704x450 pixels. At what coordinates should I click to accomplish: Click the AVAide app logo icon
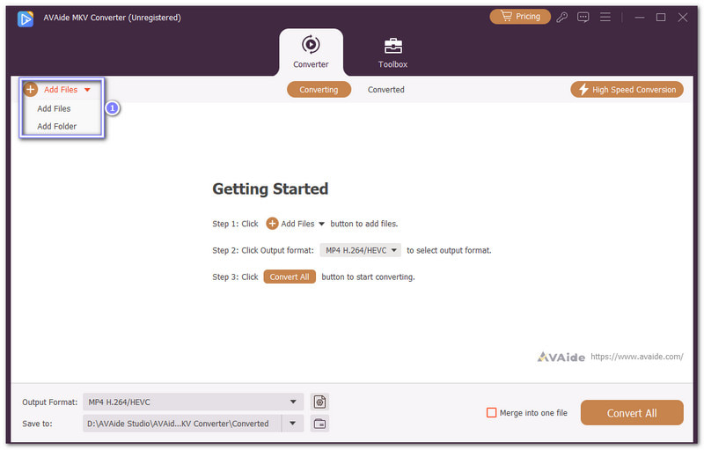26,18
